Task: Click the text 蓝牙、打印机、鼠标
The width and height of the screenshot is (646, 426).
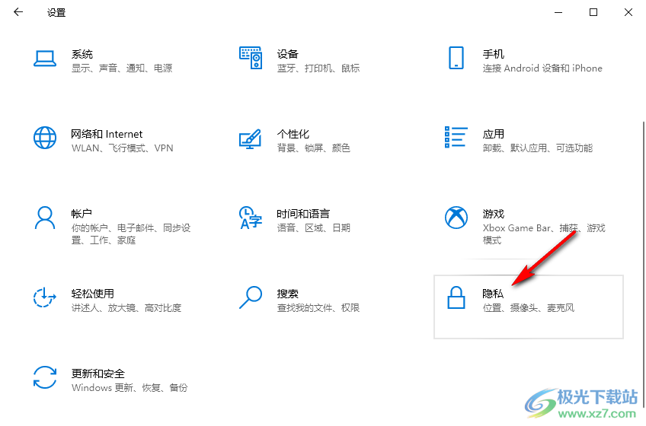Action: [318, 68]
